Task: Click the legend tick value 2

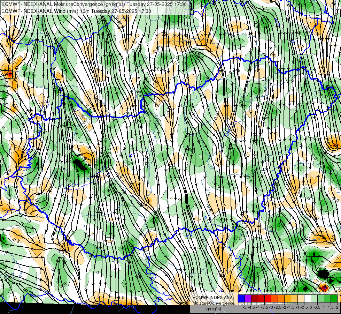Action: tap(337, 307)
